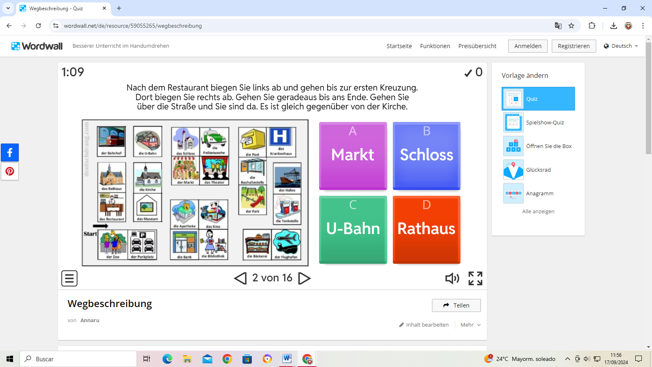Mute the quiz sound

(452, 279)
